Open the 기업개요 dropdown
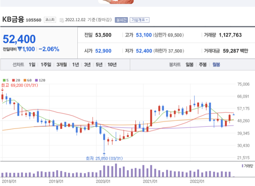 pos(139,20)
